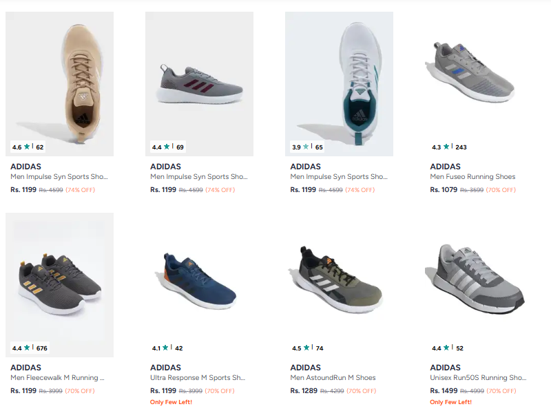Click 'Only Few Left!' under Ultra Response
Screen dimensions: 551x411
[171, 402]
